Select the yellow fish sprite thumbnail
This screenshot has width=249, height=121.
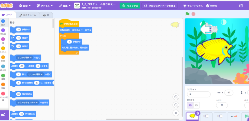[192, 117]
